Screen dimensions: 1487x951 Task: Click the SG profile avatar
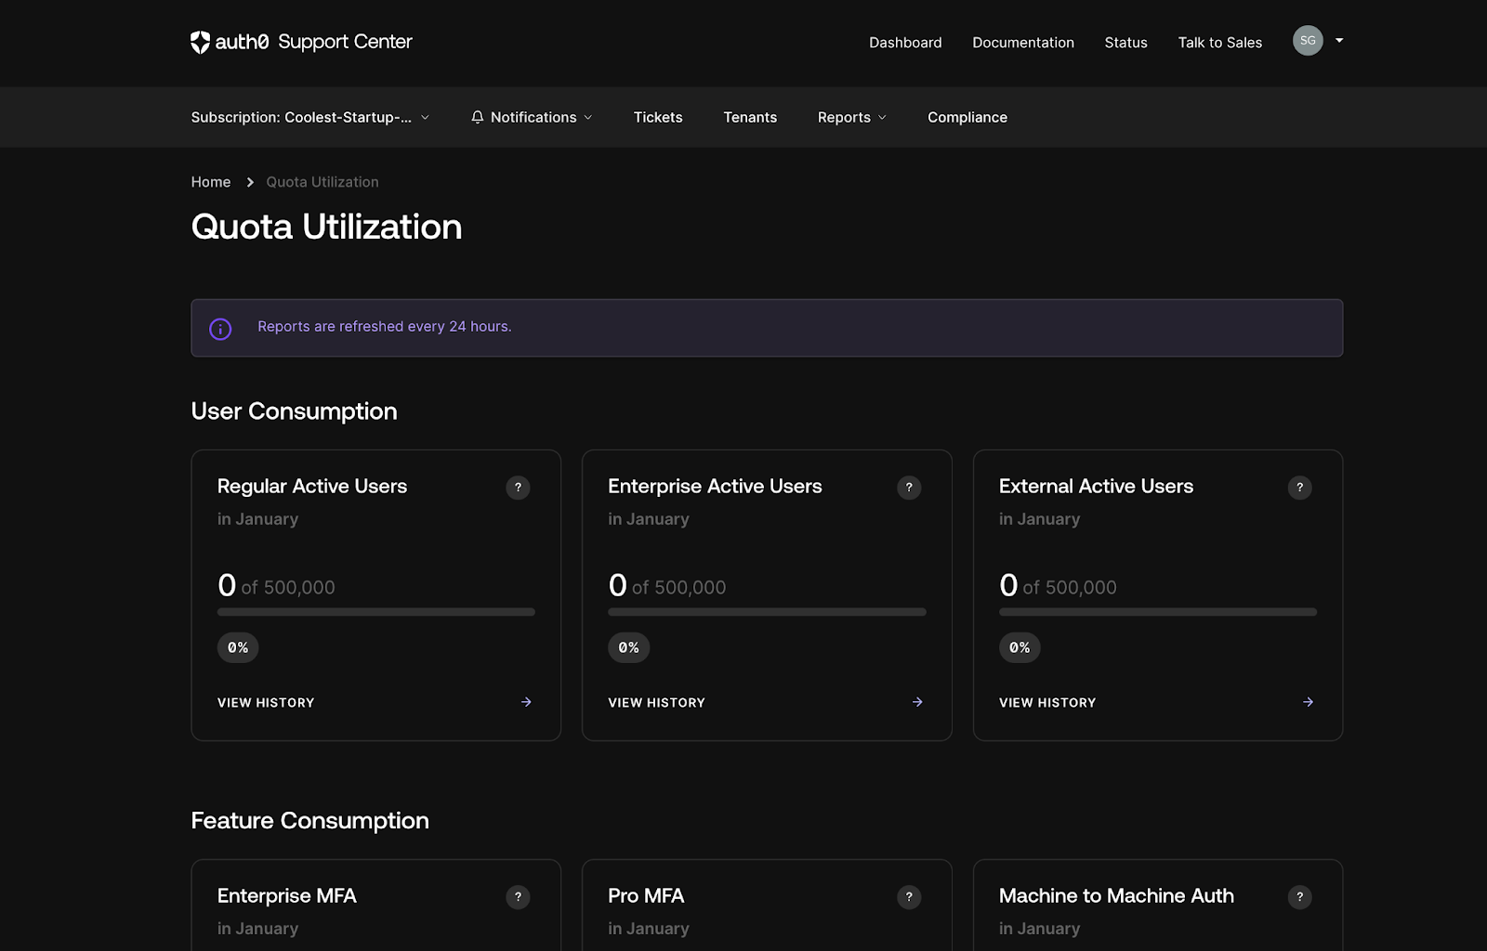tap(1308, 41)
